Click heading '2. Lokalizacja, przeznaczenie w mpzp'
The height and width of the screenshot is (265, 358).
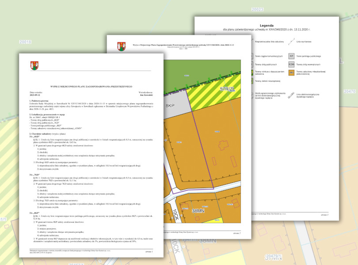[47, 114]
